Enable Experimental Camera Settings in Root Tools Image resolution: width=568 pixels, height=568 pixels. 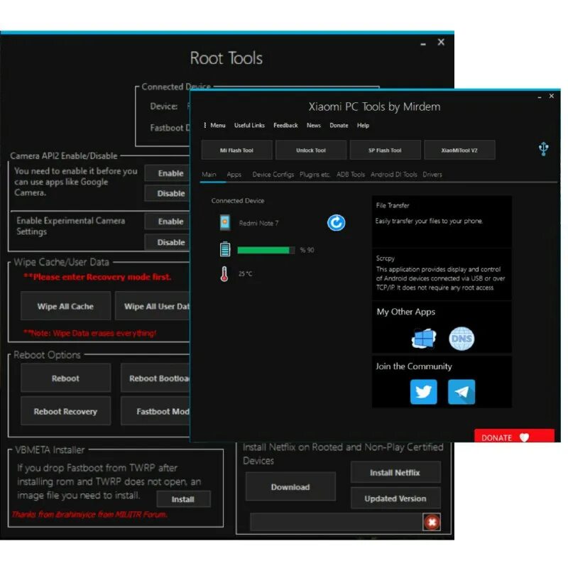tap(168, 222)
